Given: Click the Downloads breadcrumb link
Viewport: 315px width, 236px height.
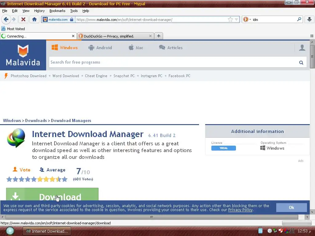Looking at the screenshot, I should coord(36,120).
